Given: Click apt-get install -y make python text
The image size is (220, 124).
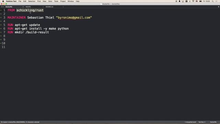Looking at the screenshot, I should (x=42, y=29).
